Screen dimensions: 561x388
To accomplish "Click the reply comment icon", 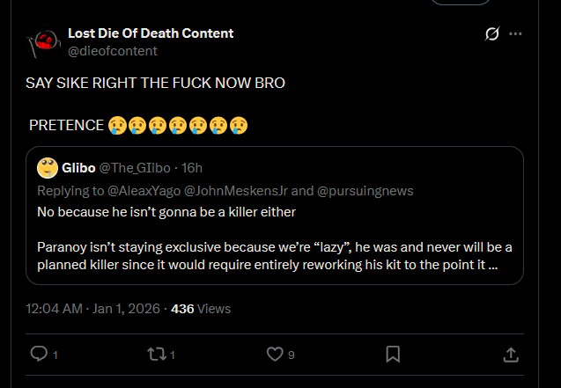I will tap(39, 354).
